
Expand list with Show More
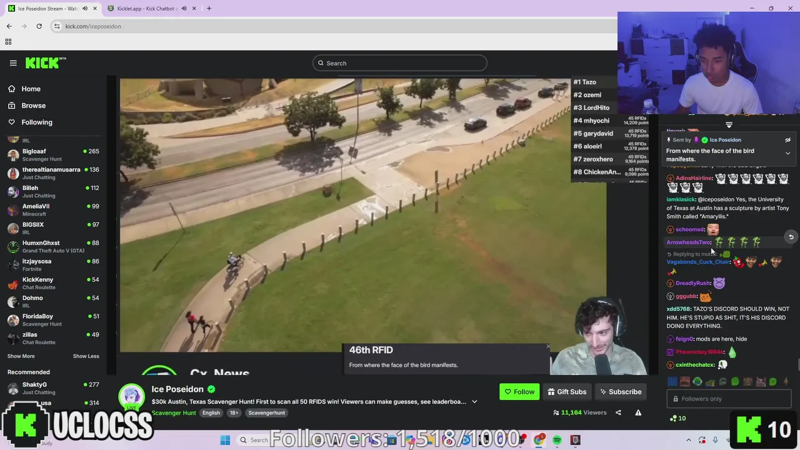(21, 356)
